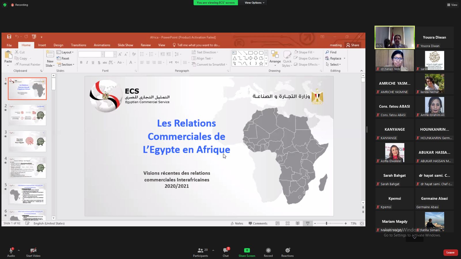
Task: Open the Arrange drawing tool
Action: click(x=275, y=57)
